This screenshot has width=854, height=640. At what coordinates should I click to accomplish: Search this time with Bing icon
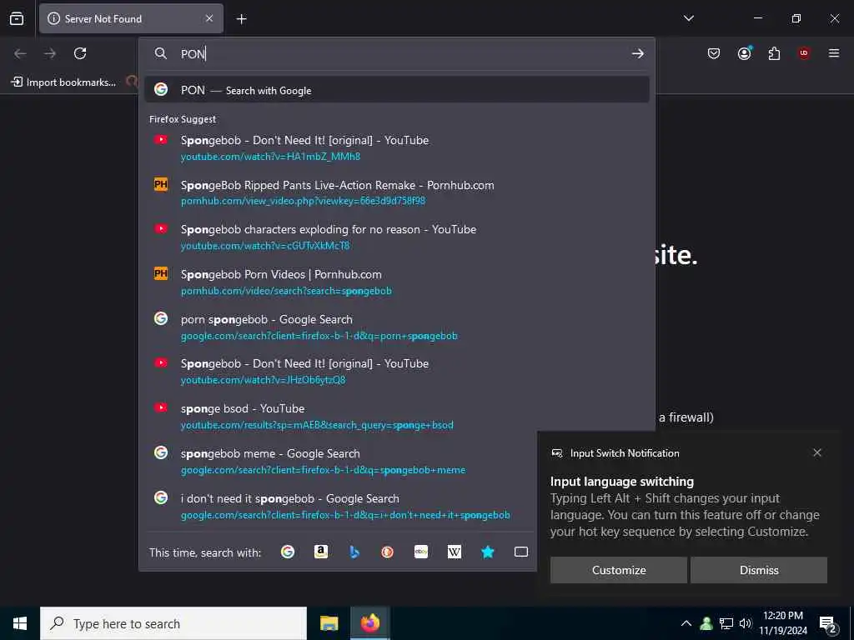354,552
